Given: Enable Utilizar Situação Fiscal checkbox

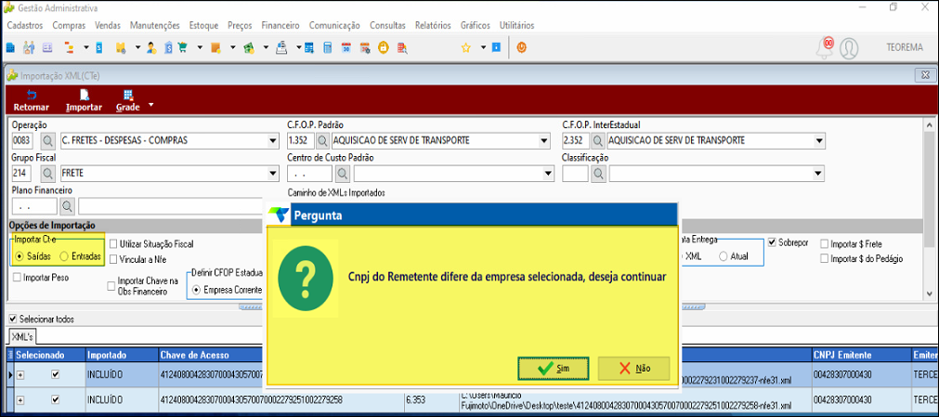Looking at the screenshot, I should [112, 244].
